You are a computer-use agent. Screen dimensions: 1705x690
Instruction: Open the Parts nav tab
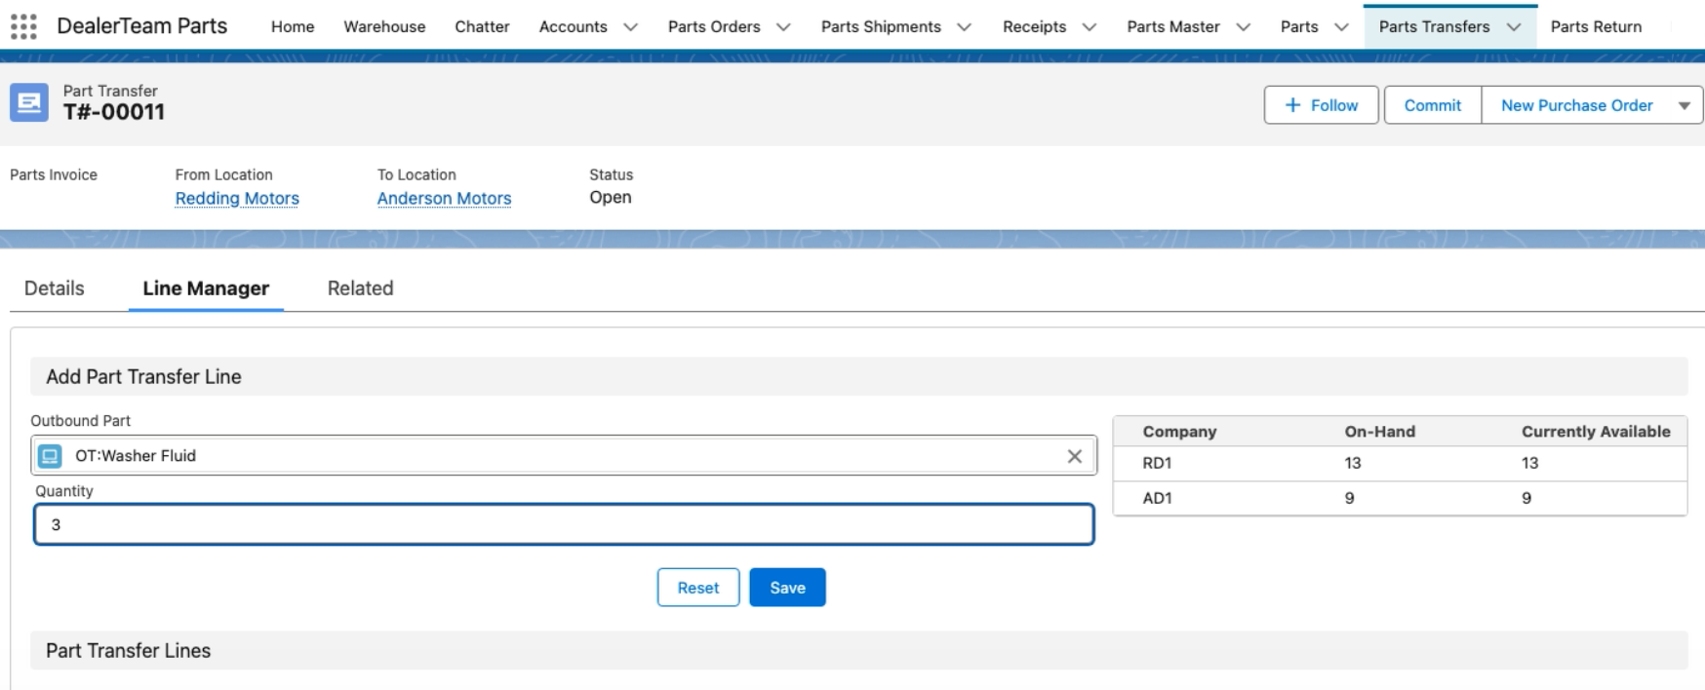point(1299,26)
